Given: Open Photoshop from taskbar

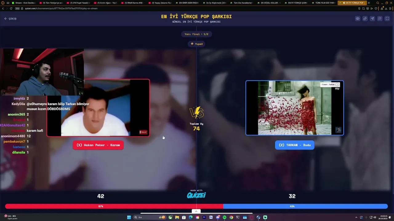Looking at the screenshot, I should point(211,217).
